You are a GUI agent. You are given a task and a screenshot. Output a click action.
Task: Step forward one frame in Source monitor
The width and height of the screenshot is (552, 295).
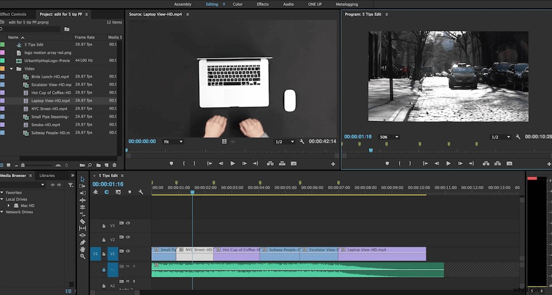[244, 164]
